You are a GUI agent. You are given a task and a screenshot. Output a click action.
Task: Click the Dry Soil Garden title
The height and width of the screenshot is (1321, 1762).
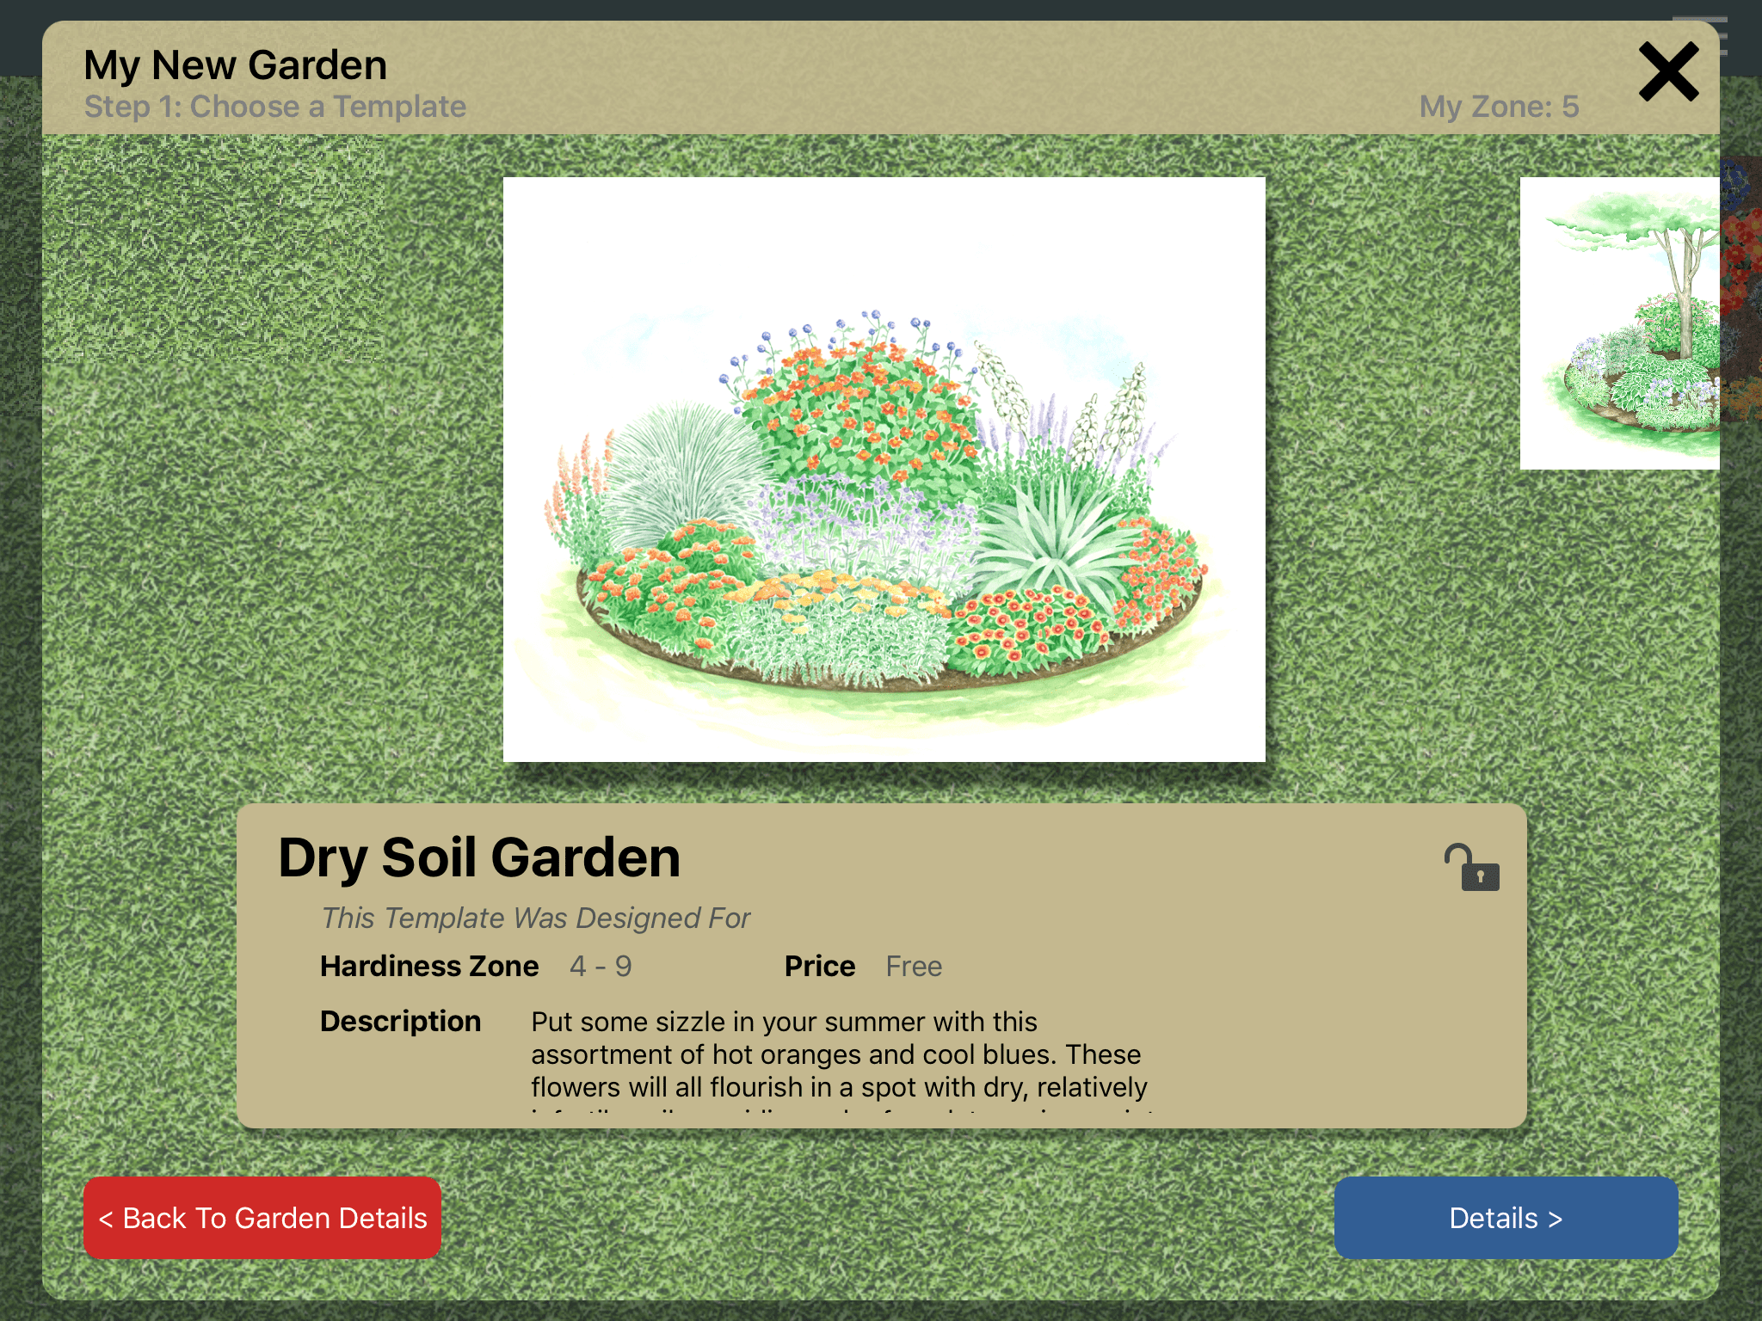(x=479, y=857)
